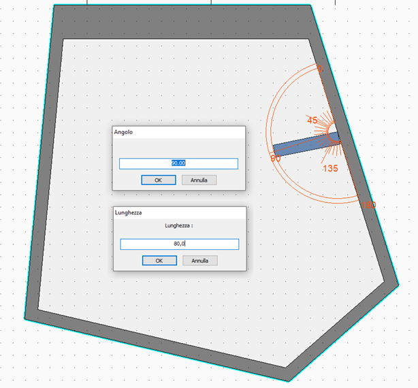Click the 180 degree protractor label

click(x=369, y=205)
